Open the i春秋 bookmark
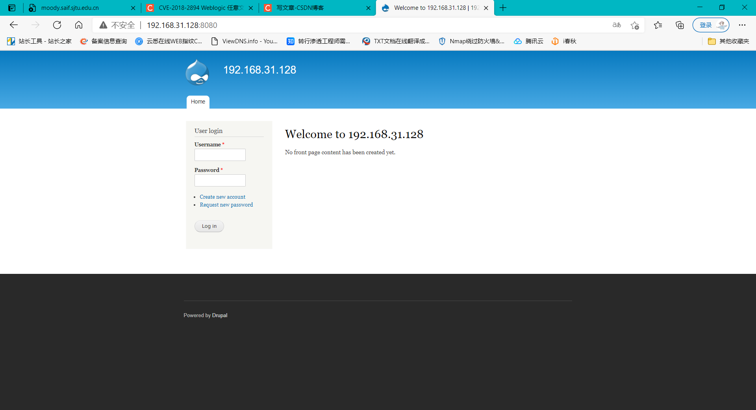 (x=563, y=41)
